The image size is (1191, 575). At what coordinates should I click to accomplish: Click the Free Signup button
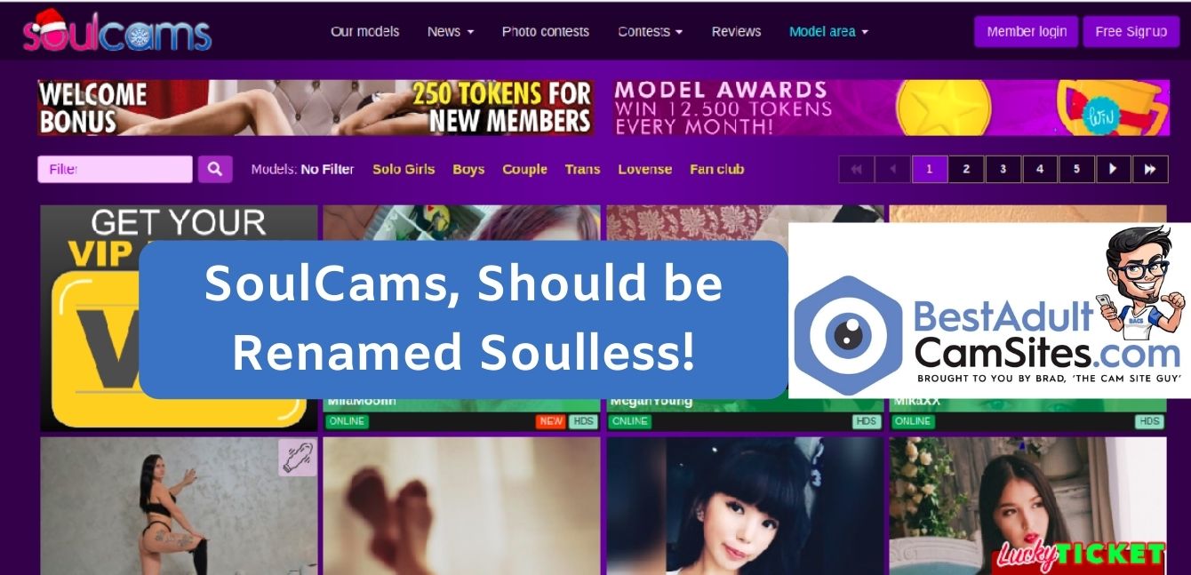(1131, 31)
